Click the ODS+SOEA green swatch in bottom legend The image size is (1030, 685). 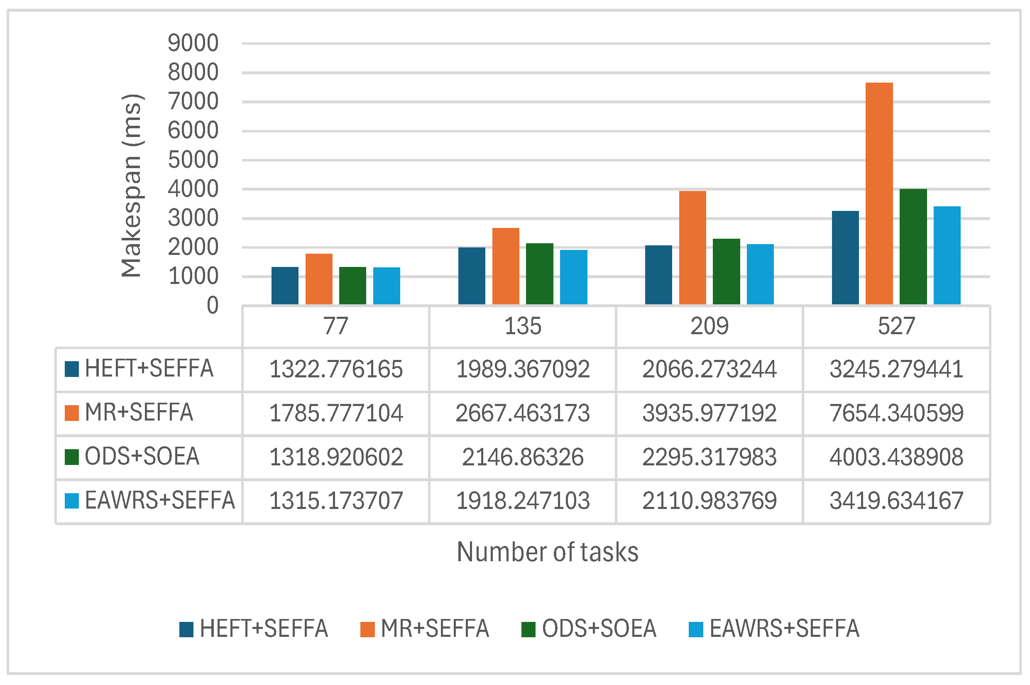tap(528, 629)
